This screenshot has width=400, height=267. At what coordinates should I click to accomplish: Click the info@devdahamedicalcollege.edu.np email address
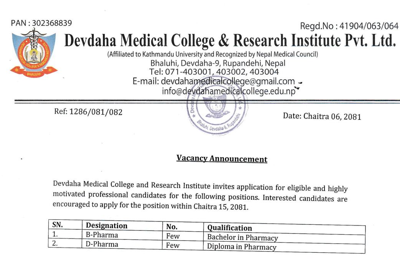click(x=229, y=92)
